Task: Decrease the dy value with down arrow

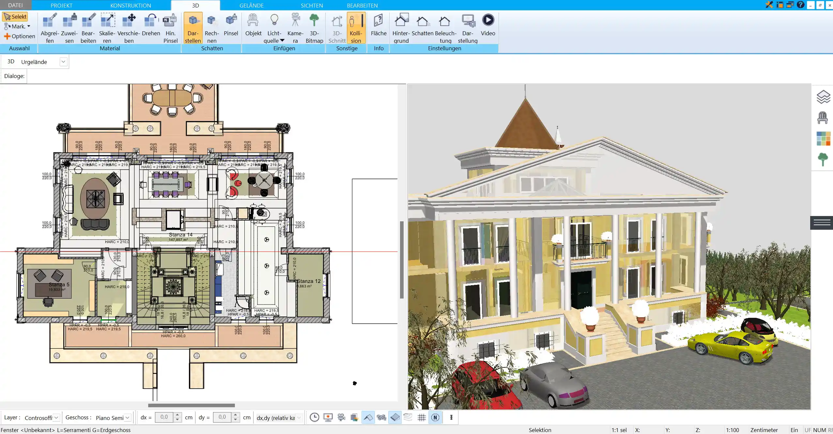Action: [235, 420]
